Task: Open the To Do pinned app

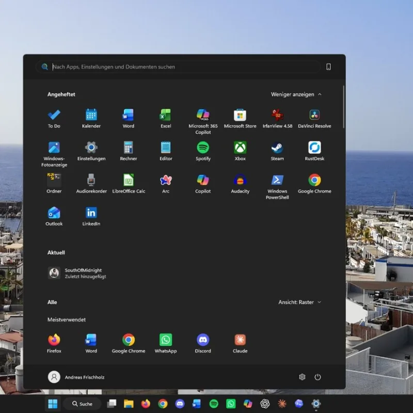Action: coord(54,119)
